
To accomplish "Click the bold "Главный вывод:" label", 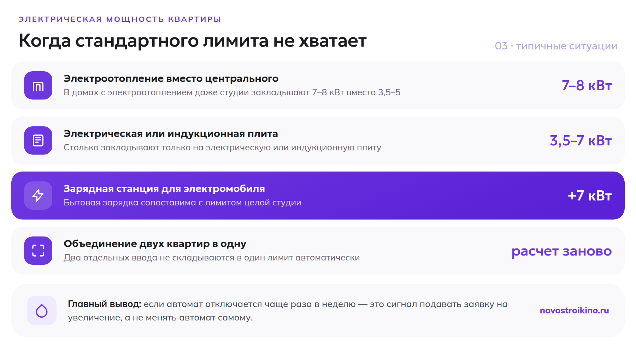I will 105,304.
